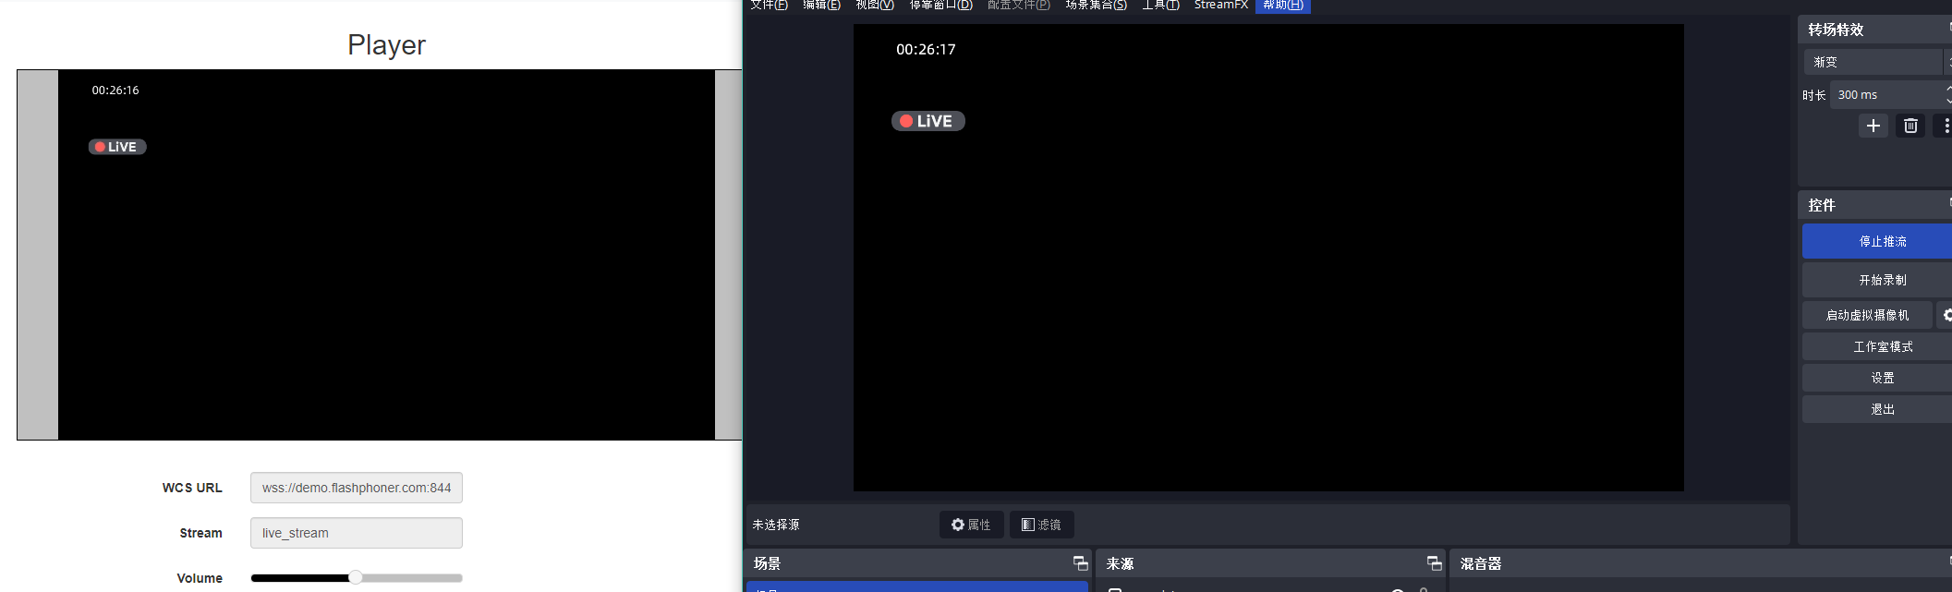Start virtual camera with 启动虚拟摄像机
This screenshot has height=592, width=1952.
point(1867,315)
